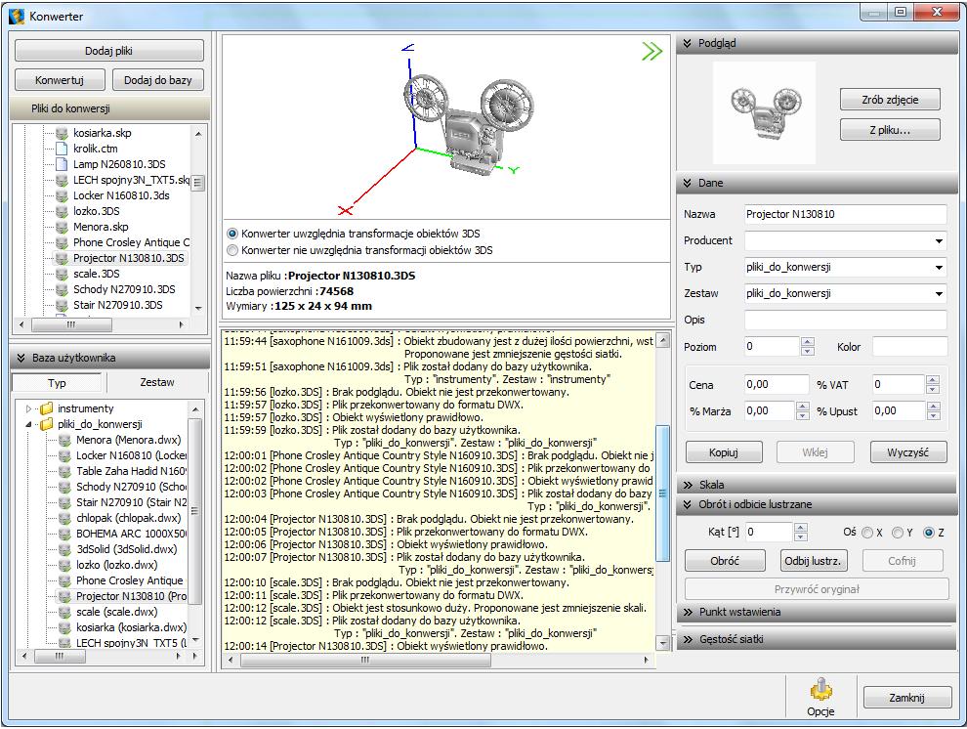Image resolution: width=967 pixels, height=729 pixels.
Task: Click the Nazwa input field
Action: point(845,214)
